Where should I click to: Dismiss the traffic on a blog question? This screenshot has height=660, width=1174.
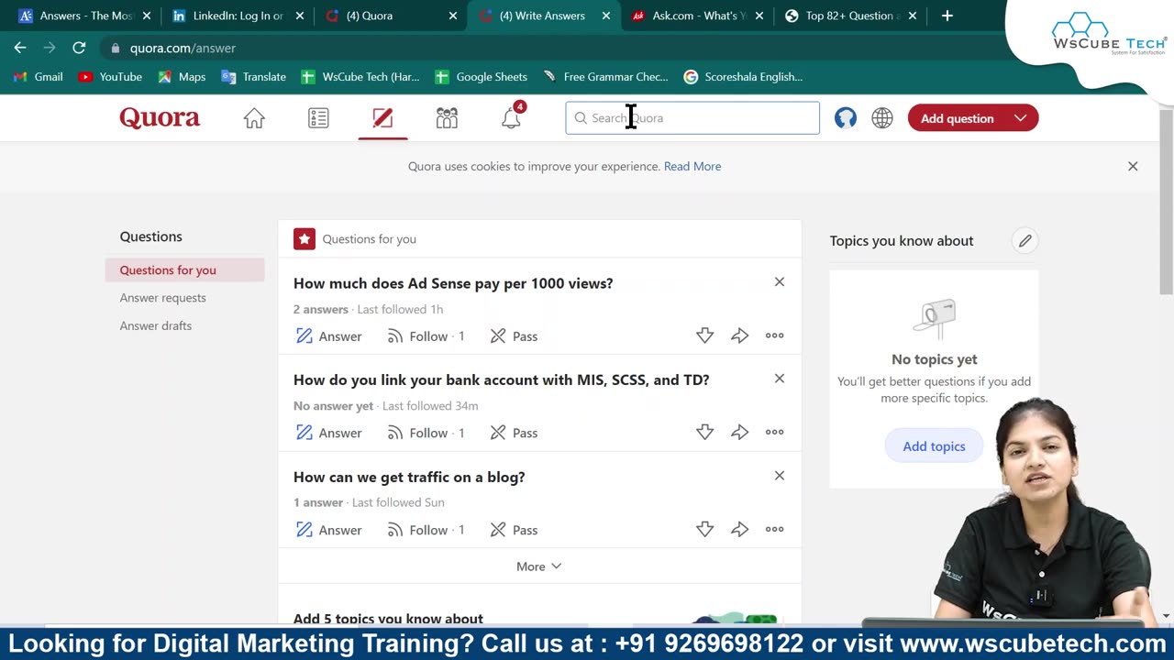click(780, 476)
